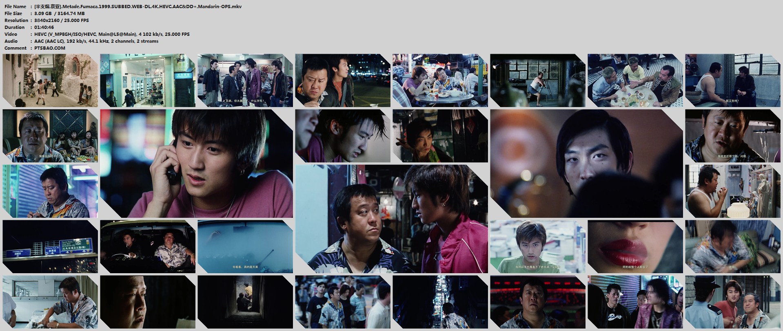The height and width of the screenshot is (331, 783).
Task: Click the "Duration" label
Action: pyautogui.click(x=14, y=27)
